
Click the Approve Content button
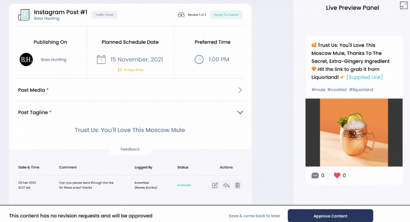point(330,216)
